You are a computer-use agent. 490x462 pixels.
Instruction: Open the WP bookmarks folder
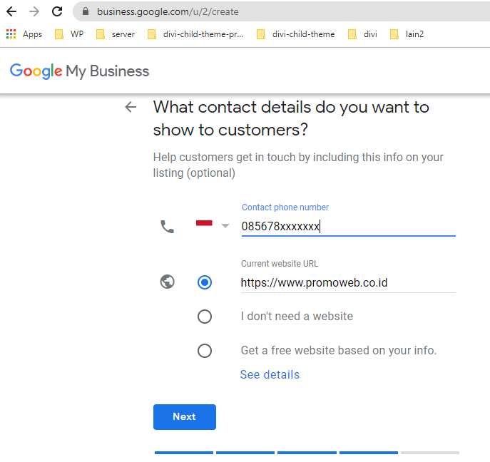point(69,34)
